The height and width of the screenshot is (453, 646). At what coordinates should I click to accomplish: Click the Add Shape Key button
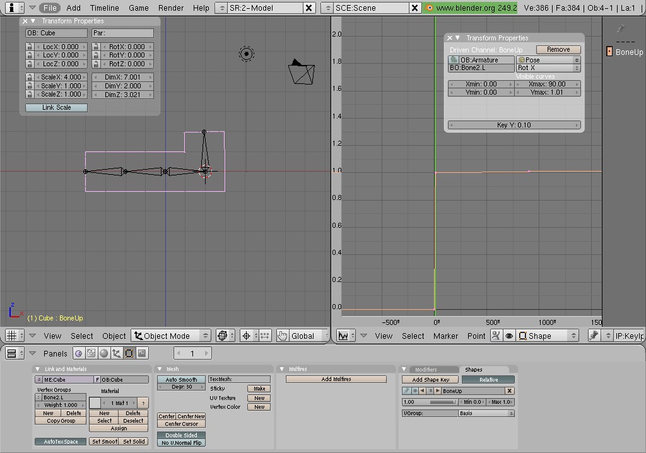pos(430,380)
